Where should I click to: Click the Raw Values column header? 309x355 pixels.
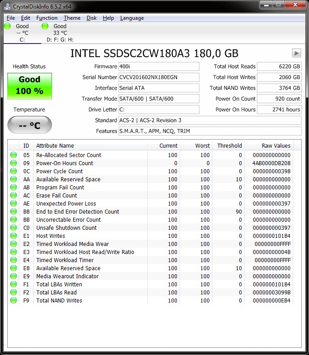(276, 145)
